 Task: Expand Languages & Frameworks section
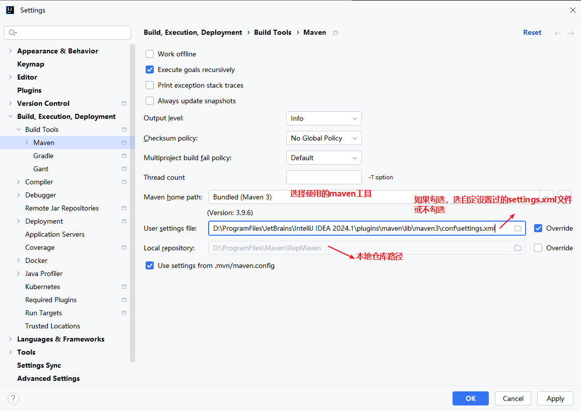click(x=11, y=339)
